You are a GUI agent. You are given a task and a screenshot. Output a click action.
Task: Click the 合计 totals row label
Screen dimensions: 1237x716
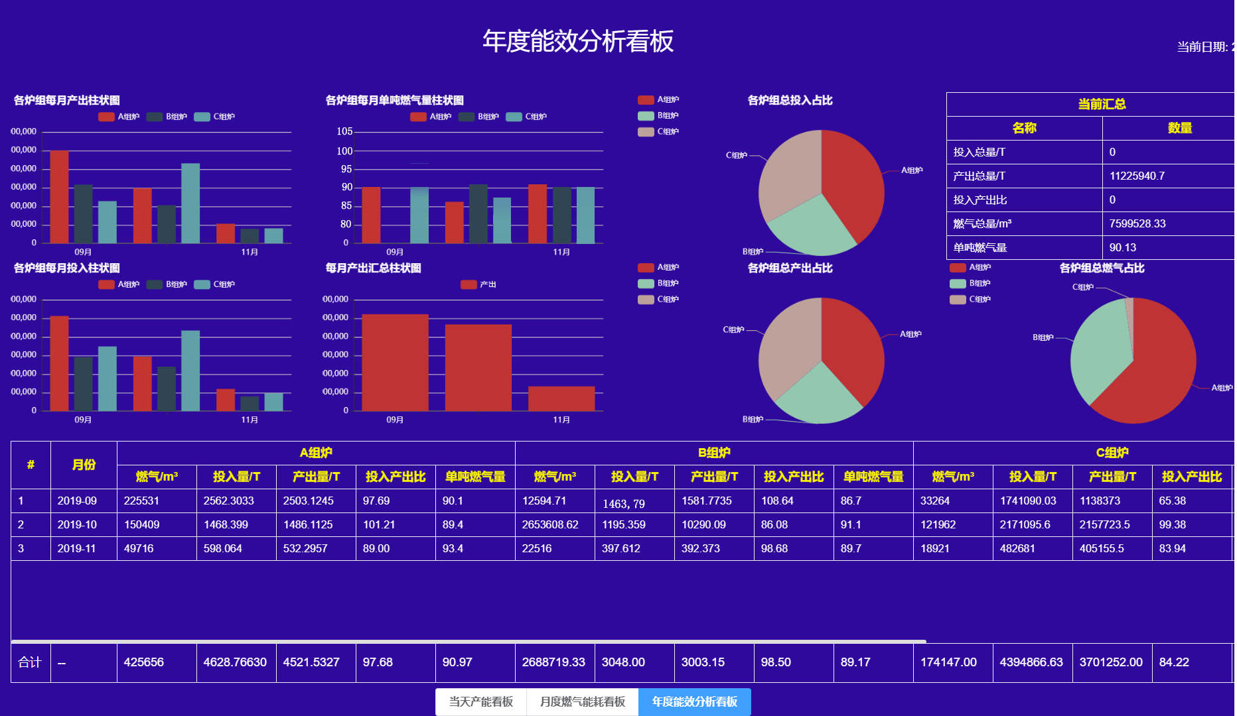coord(30,662)
